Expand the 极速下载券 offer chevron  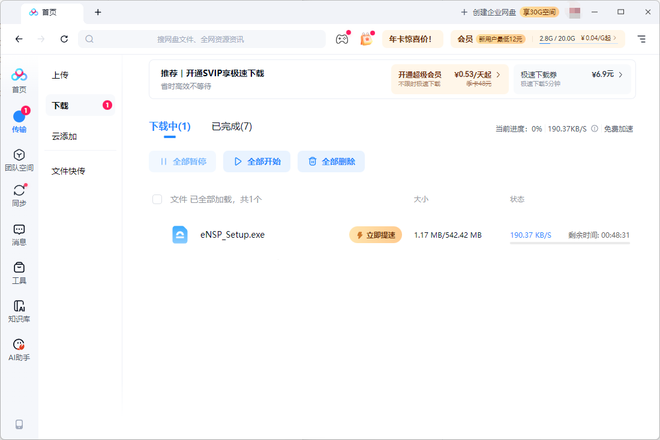click(x=620, y=75)
